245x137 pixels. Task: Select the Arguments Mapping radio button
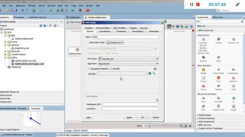point(89,68)
